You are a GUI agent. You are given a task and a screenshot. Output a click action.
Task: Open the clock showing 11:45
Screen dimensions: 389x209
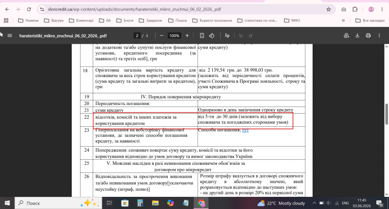(x=362, y=203)
